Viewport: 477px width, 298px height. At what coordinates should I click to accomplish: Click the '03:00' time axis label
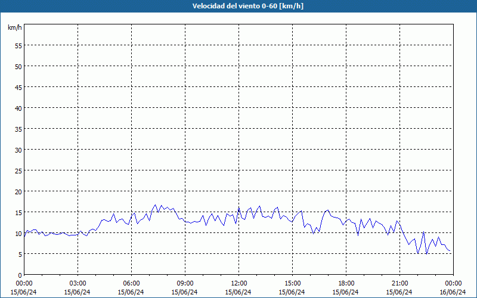point(78,284)
